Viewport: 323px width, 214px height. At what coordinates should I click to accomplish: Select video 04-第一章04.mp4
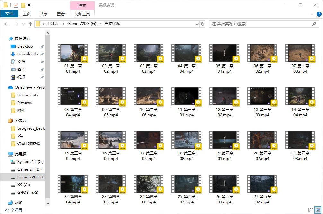point(187,59)
